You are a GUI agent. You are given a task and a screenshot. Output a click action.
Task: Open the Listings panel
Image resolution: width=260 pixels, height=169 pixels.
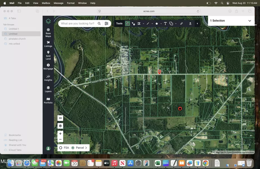pos(48,44)
